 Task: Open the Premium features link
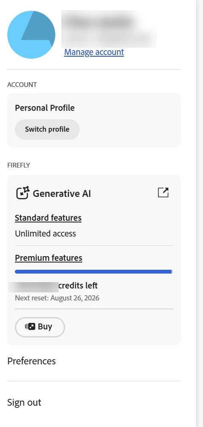point(49,258)
